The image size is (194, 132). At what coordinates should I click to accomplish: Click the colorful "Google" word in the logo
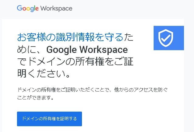(28, 8)
